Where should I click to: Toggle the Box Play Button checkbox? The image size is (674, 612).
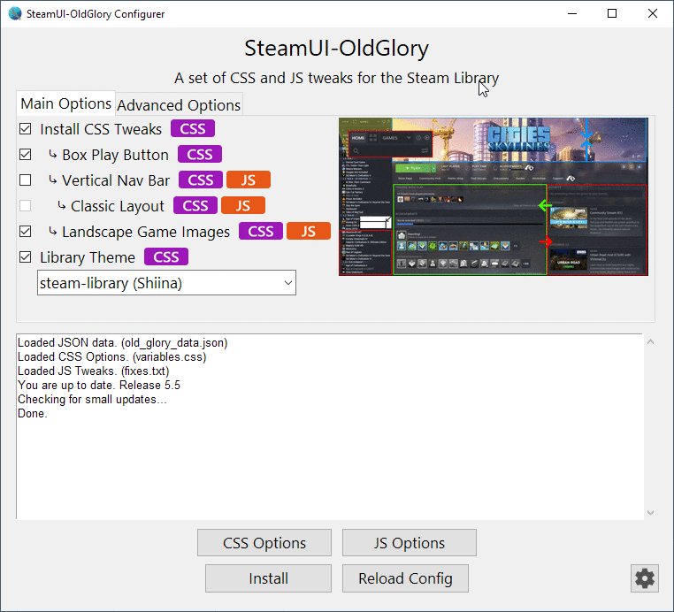pos(26,154)
